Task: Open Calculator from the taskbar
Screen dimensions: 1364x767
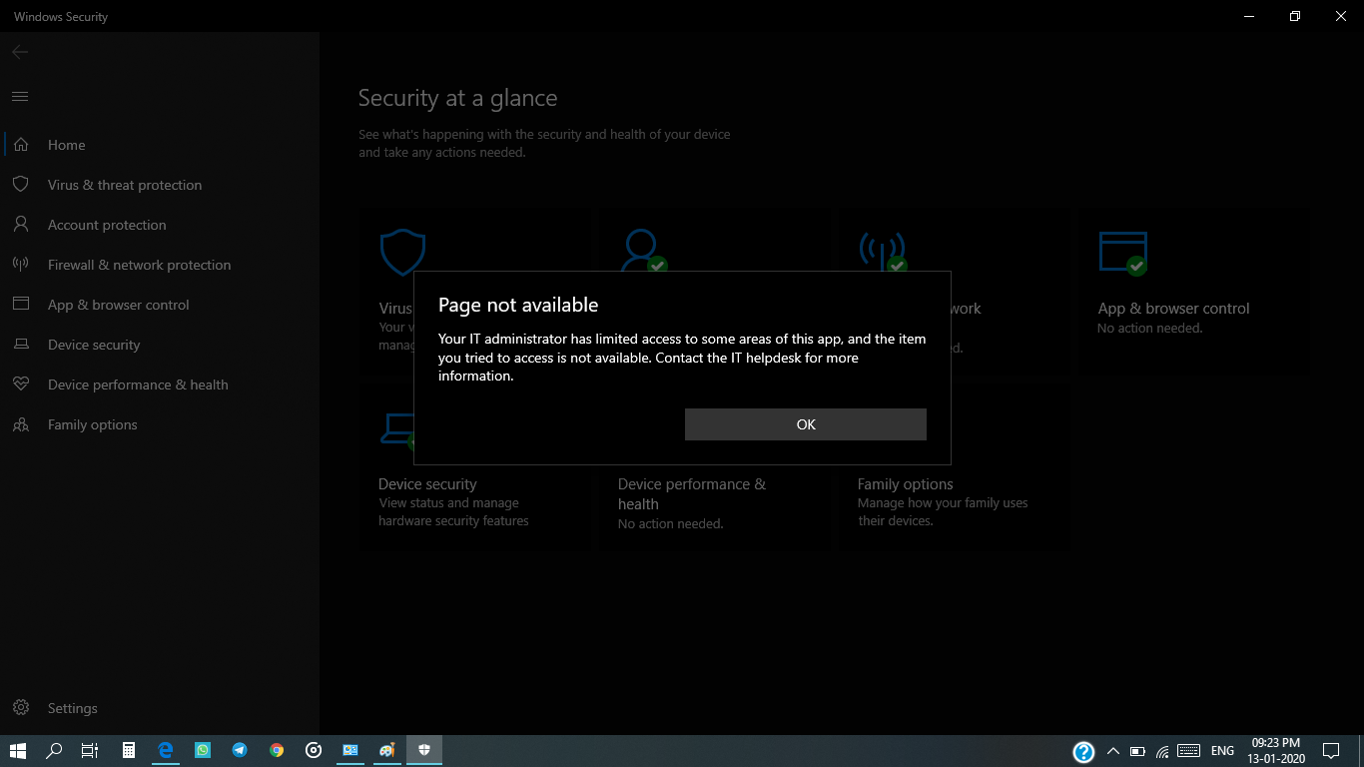Action: pos(129,751)
